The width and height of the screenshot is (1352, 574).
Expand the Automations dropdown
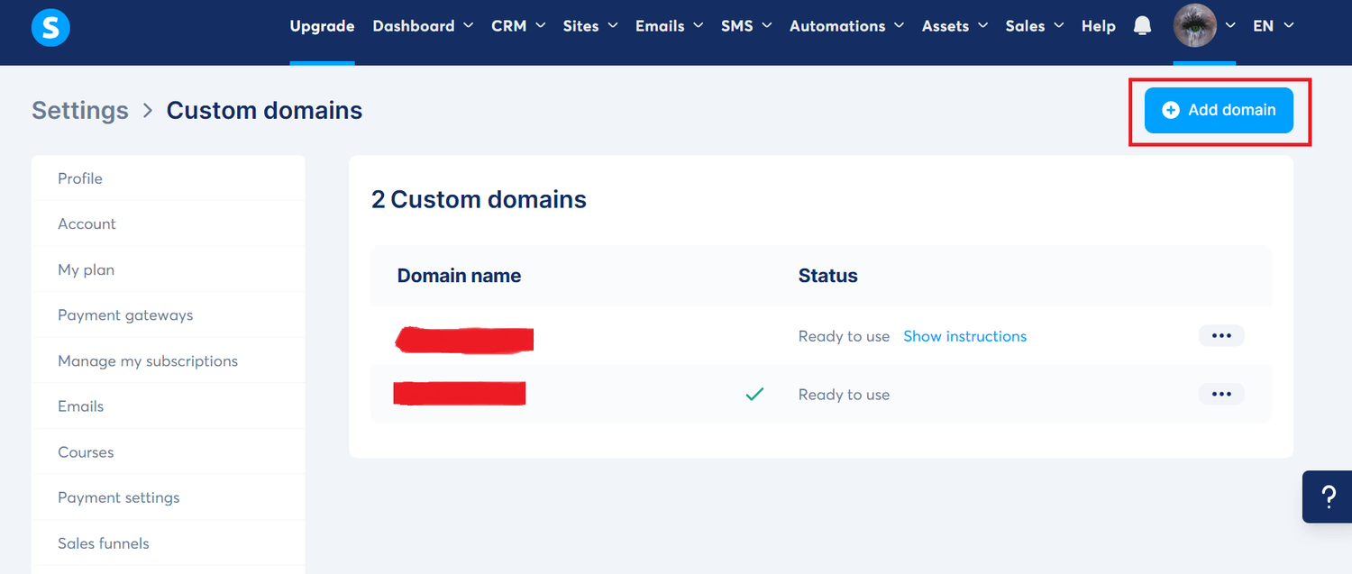click(846, 26)
